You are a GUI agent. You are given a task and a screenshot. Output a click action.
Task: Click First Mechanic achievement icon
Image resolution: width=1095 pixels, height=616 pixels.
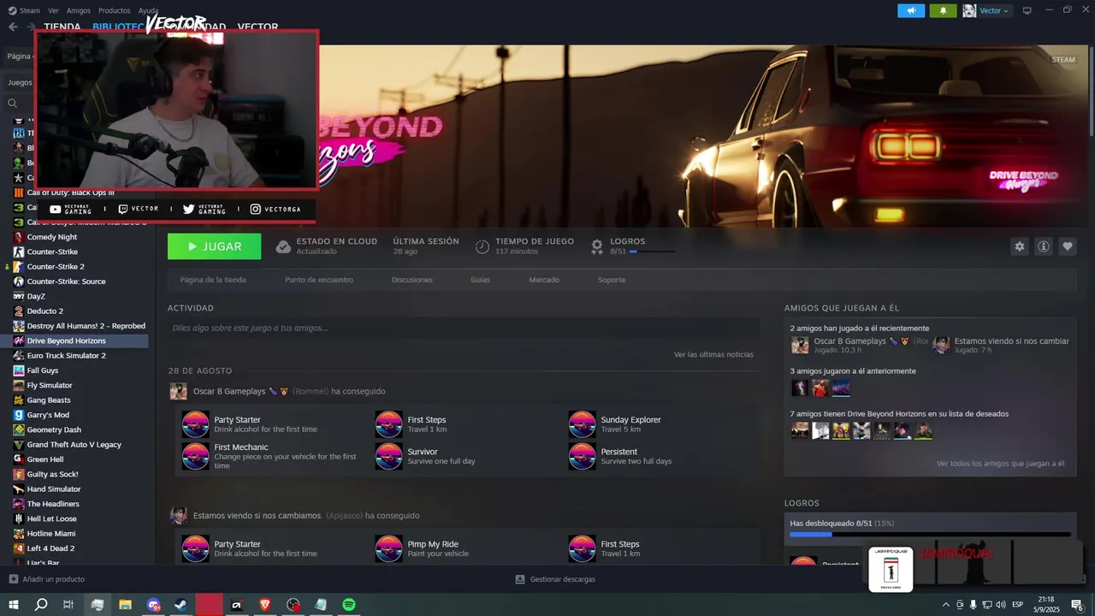pyautogui.click(x=196, y=456)
